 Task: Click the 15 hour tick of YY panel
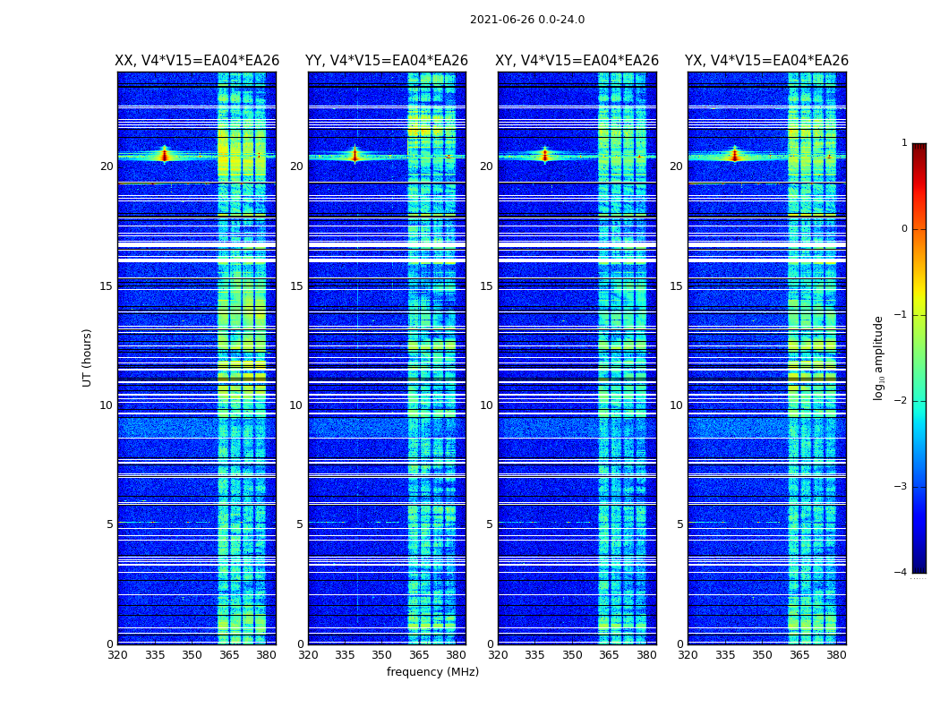[295, 286]
